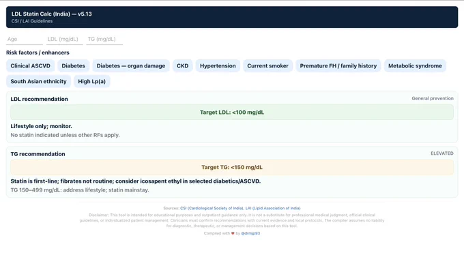Click the General prevention label
Viewport: 464px width, 257px height.
point(433,98)
